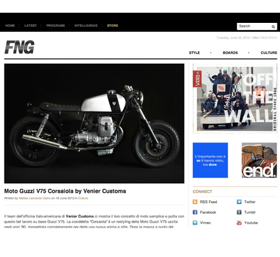This screenshot has width=280, height=257.
Task: Click the Vimeo icon
Action: pos(195,223)
